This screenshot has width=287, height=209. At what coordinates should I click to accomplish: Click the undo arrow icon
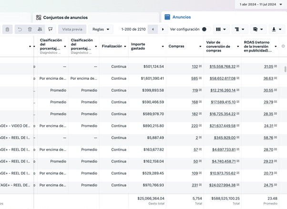point(20,30)
